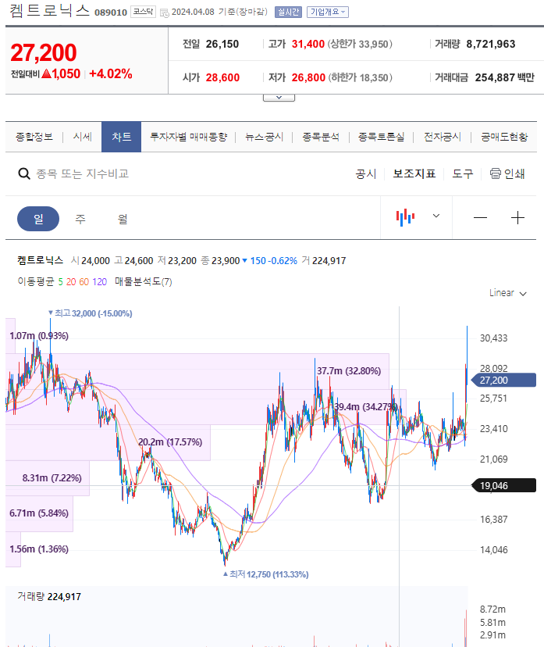Click the 거래량 8,721,963 value
This screenshot has width=544, height=647.
tap(490, 45)
